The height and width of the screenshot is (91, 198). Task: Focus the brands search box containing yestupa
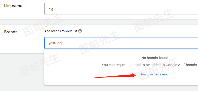coord(121,43)
